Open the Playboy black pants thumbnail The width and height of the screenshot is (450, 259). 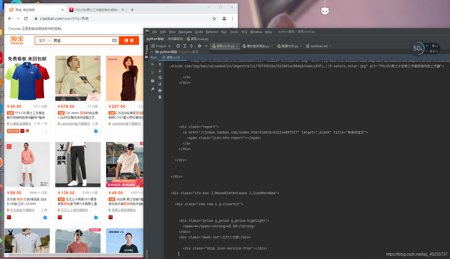click(78, 165)
